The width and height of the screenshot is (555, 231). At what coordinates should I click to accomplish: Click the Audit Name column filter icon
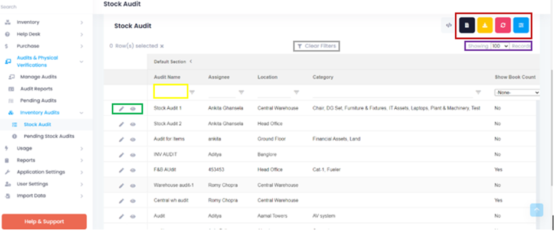tap(192, 93)
